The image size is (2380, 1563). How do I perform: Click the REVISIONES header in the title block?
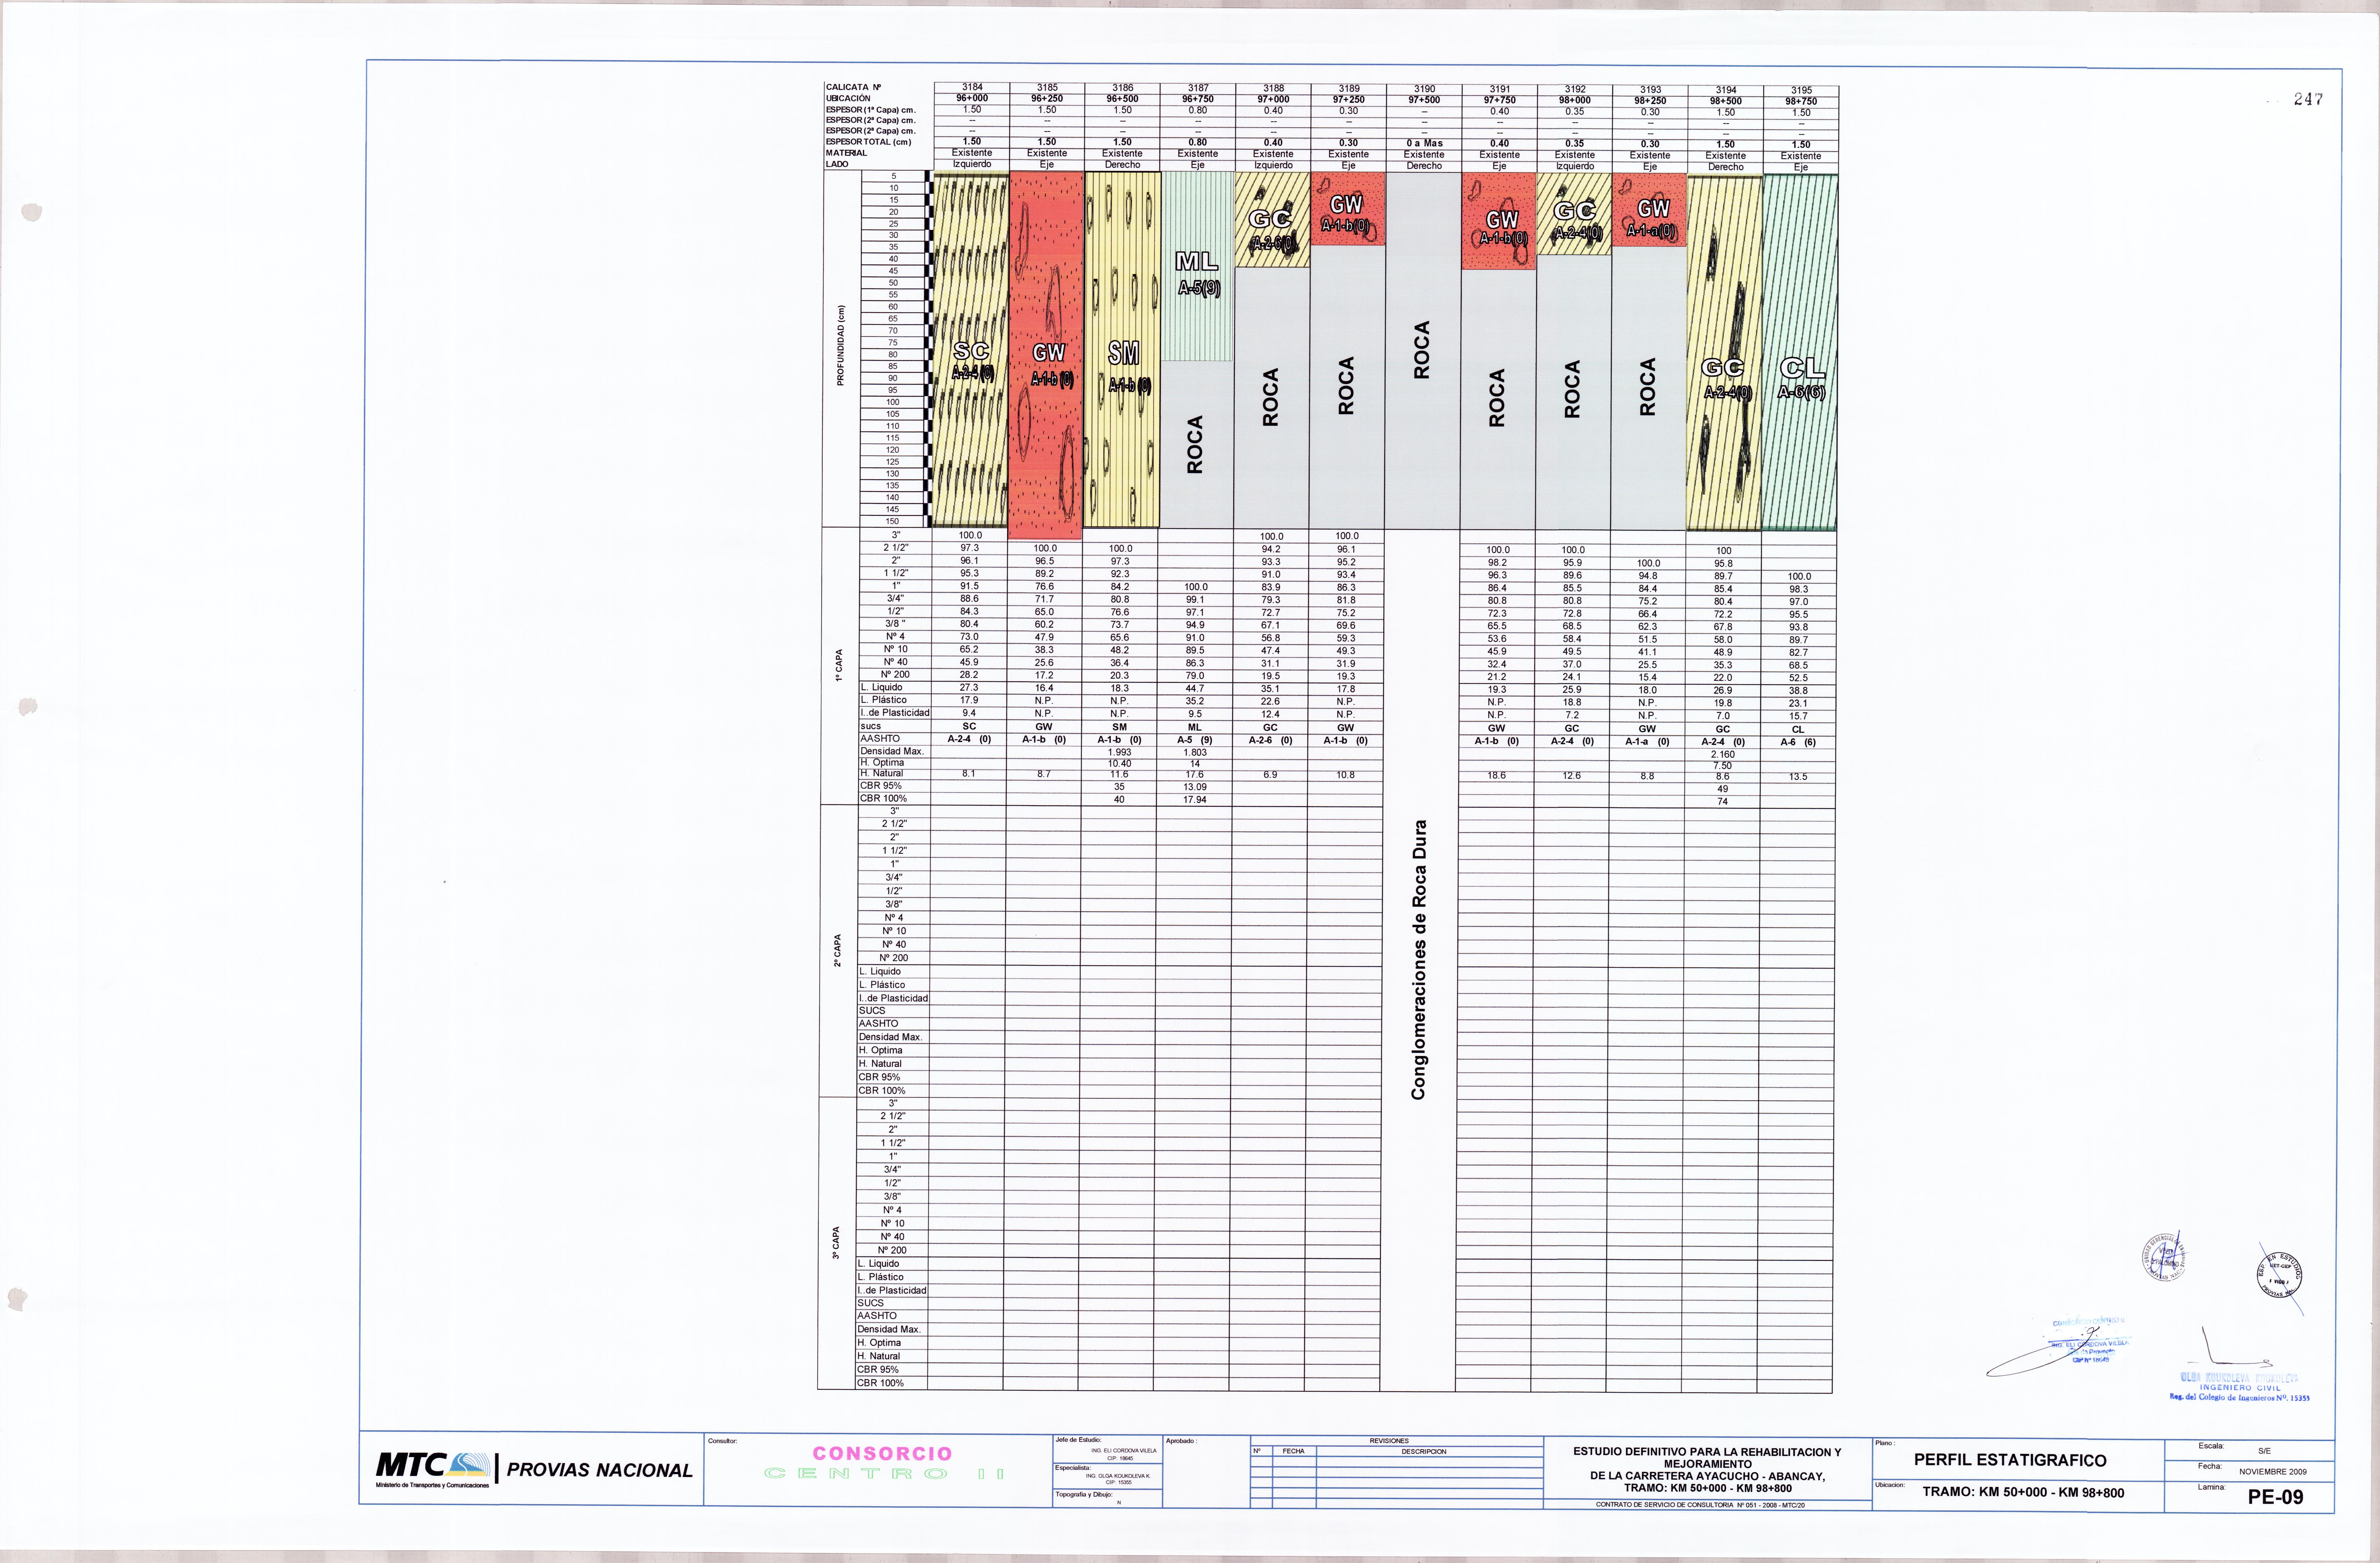pyautogui.click(x=1389, y=1441)
